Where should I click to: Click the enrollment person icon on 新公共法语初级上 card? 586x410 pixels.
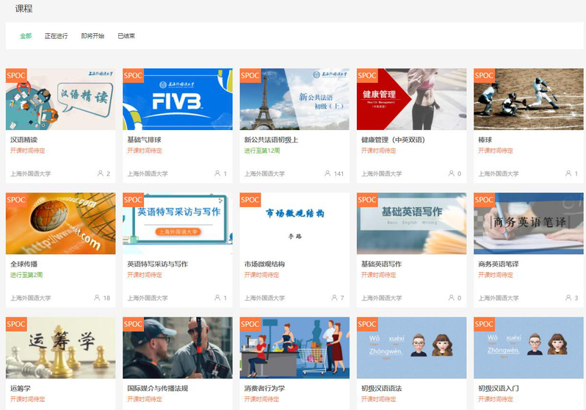point(328,174)
